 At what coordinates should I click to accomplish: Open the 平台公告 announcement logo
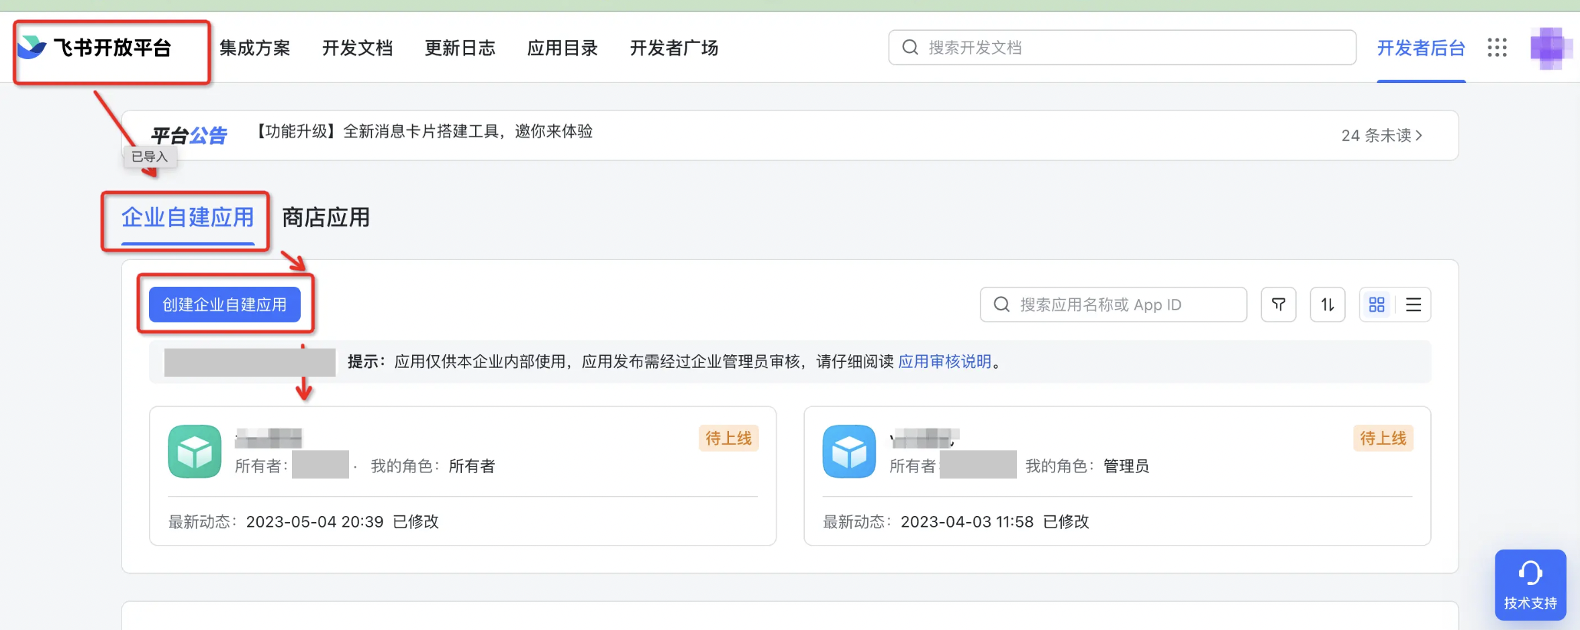[x=189, y=135]
